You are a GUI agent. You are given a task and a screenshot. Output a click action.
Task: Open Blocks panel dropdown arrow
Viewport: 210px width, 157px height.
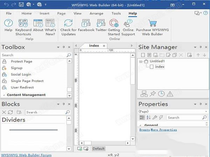[x=58, y=104]
